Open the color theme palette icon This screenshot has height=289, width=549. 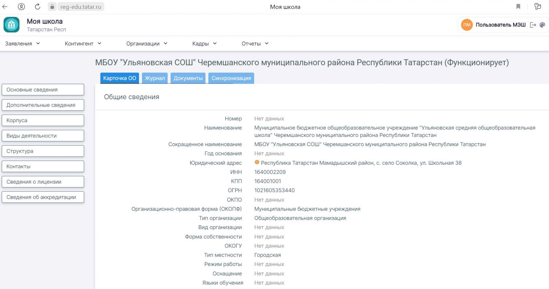542,25
